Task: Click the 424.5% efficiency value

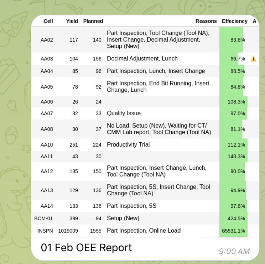Action: 236,218
